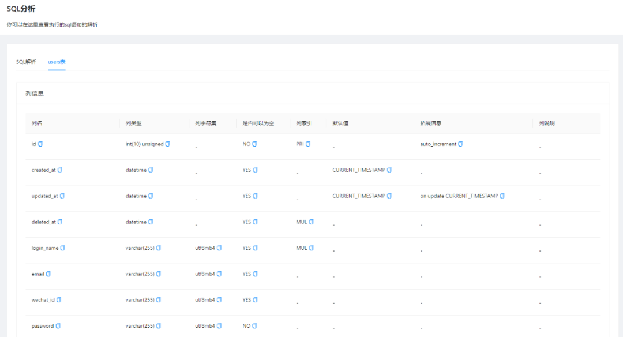Click the auto_increment cell text
The image size is (623, 337).
[x=438, y=144]
